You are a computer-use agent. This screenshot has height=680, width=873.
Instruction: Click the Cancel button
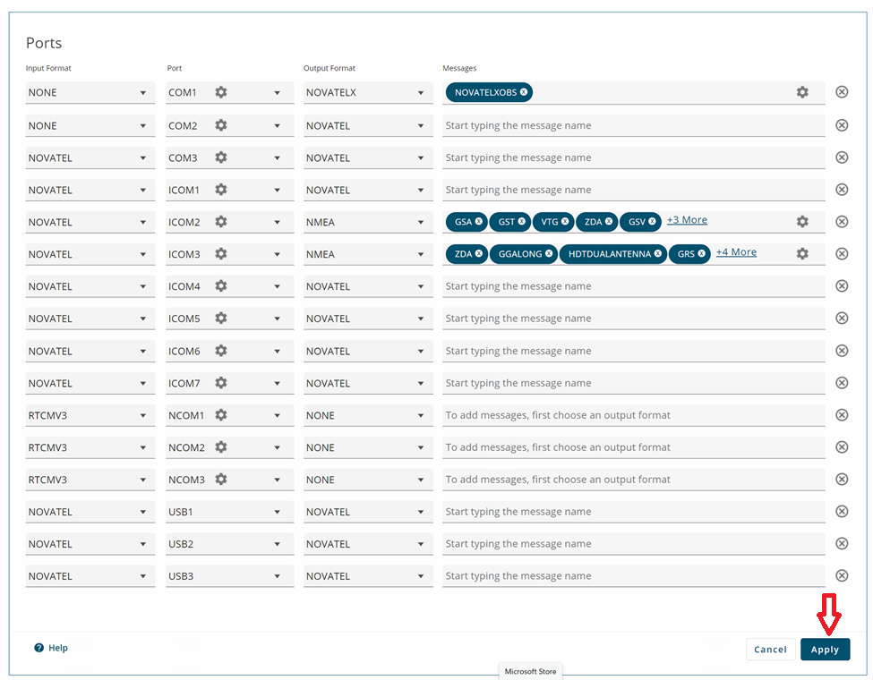[x=771, y=650]
